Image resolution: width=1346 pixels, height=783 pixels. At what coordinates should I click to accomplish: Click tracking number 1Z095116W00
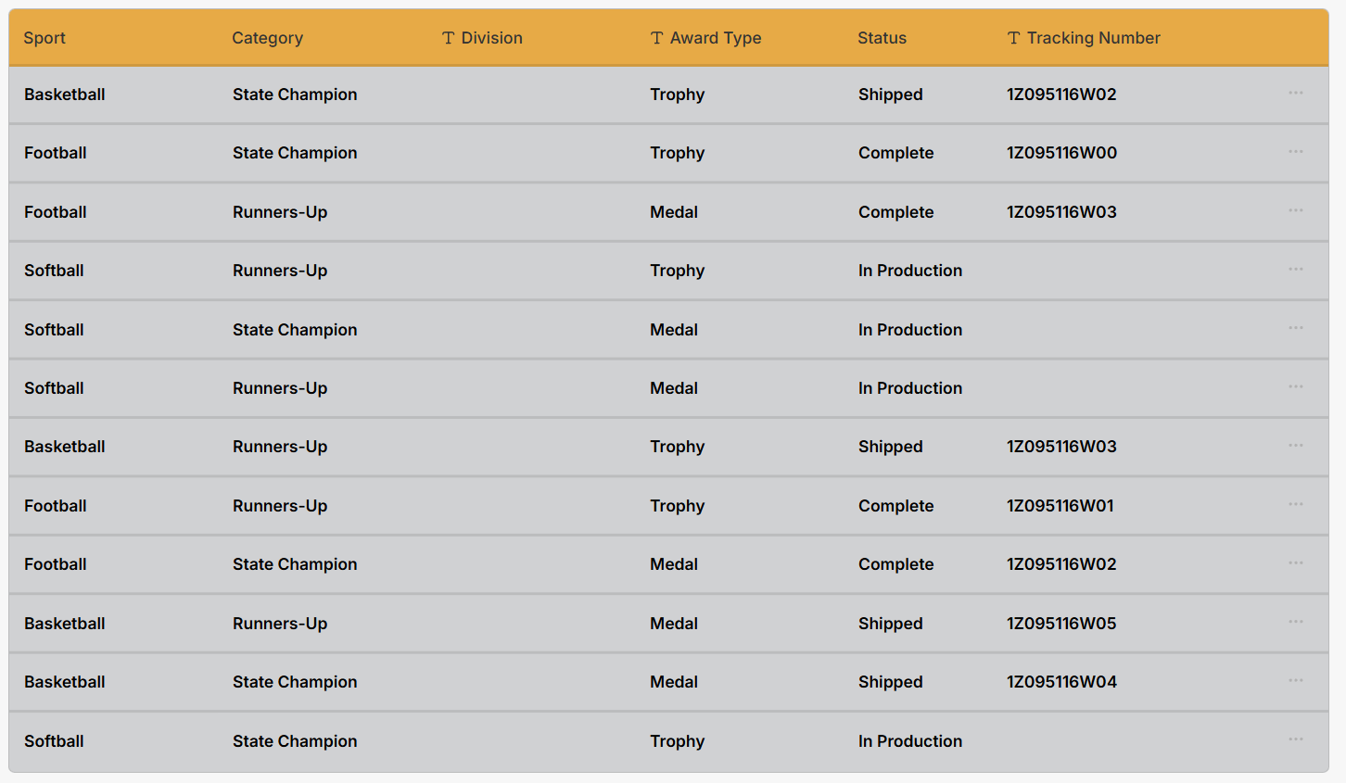1061,153
